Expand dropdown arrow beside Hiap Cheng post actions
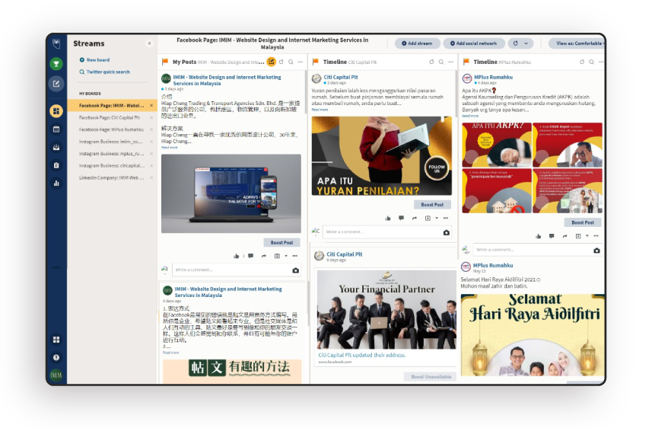Image resolution: width=652 pixels, height=428 pixels. pyautogui.click(x=286, y=256)
